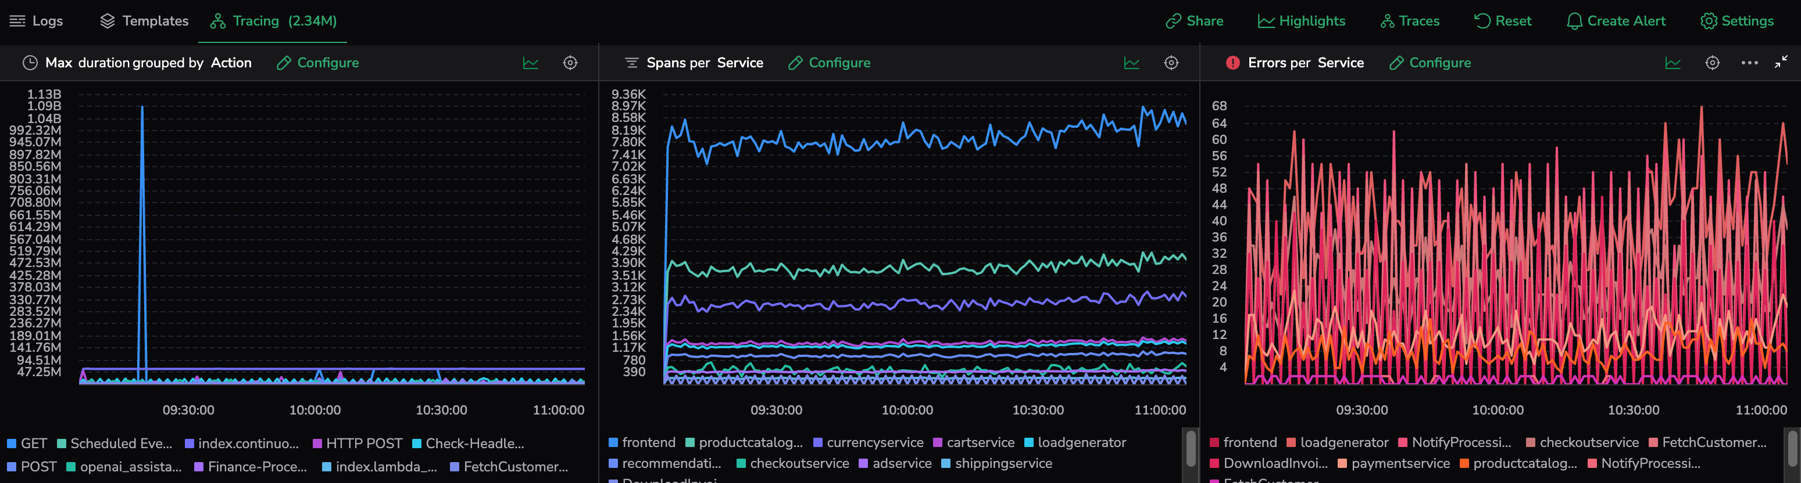1801x483 pixels.
Task: Toggle GET series in Max duration legend
Action: (x=27, y=443)
